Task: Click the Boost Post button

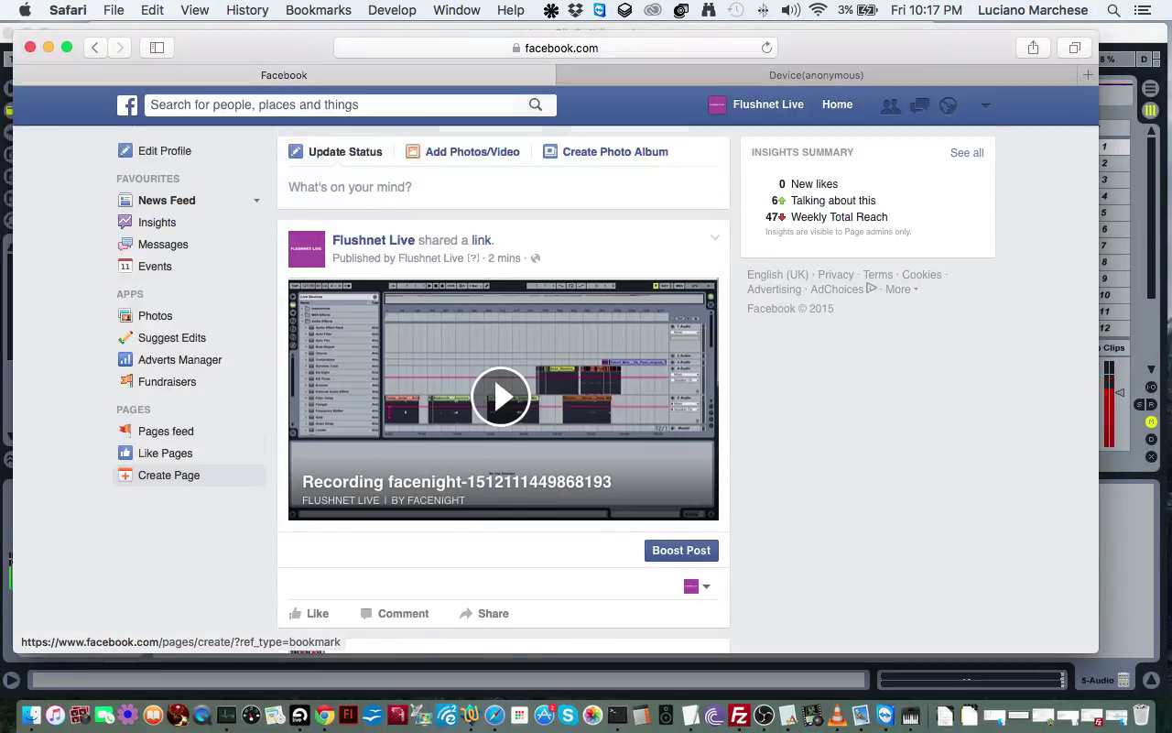Action: click(x=681, y=551)
